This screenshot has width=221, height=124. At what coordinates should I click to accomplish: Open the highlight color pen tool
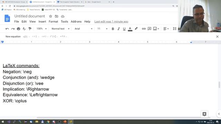[136, 29]
